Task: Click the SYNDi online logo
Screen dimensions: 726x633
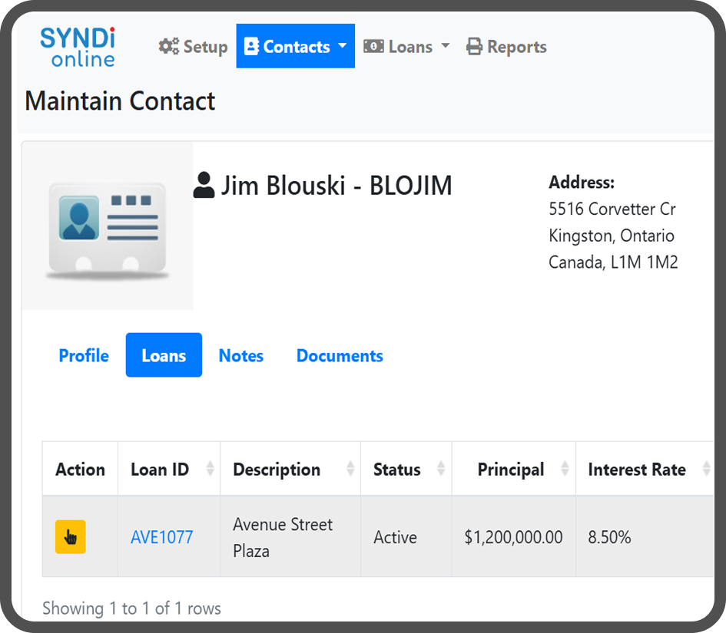Action: pos(78,47)
